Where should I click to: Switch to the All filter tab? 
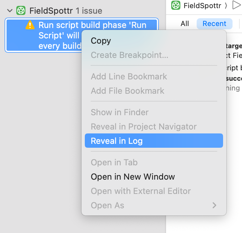[x=185, y=23]
